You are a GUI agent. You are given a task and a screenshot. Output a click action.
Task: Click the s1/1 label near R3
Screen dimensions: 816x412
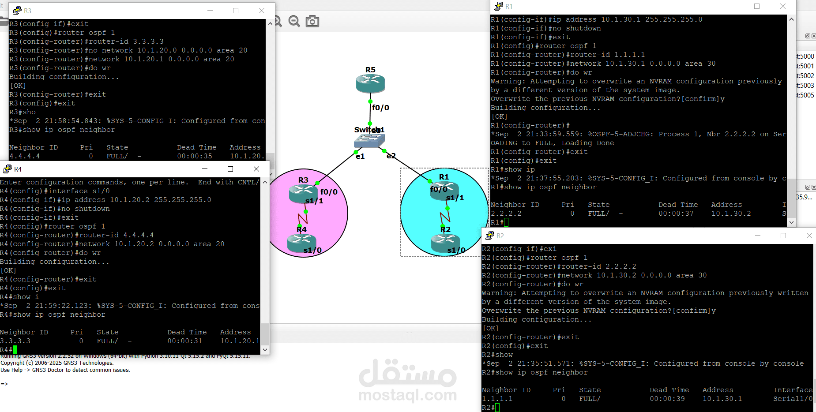314,201
